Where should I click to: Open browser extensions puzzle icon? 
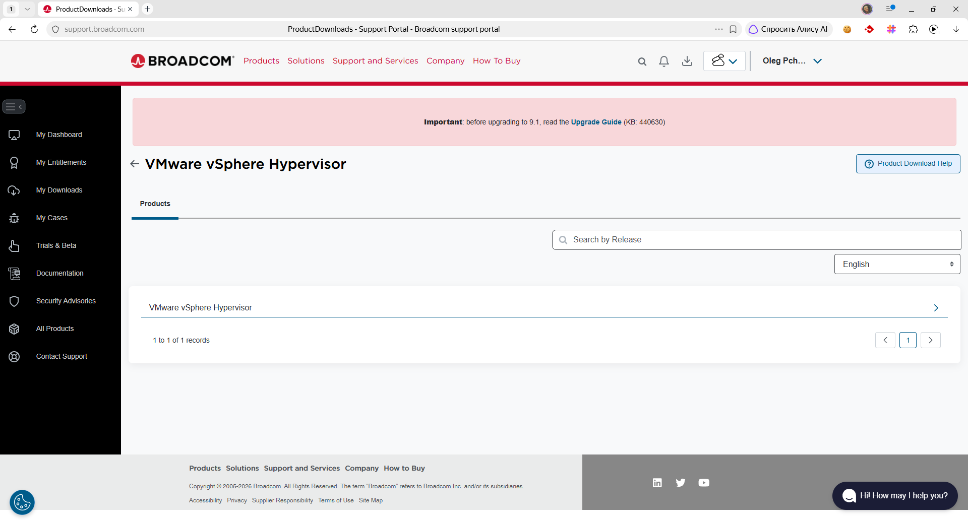click(x=913, y=29)
